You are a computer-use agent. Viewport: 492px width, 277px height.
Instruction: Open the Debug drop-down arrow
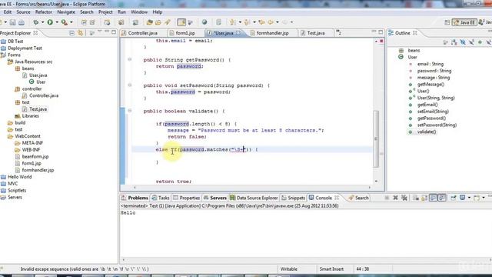pos(43,22)
